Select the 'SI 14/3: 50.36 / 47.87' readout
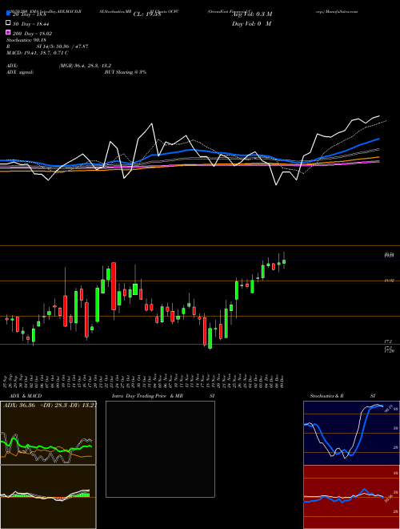Viewport: 400px width, 529px height. tap(62, 46)
